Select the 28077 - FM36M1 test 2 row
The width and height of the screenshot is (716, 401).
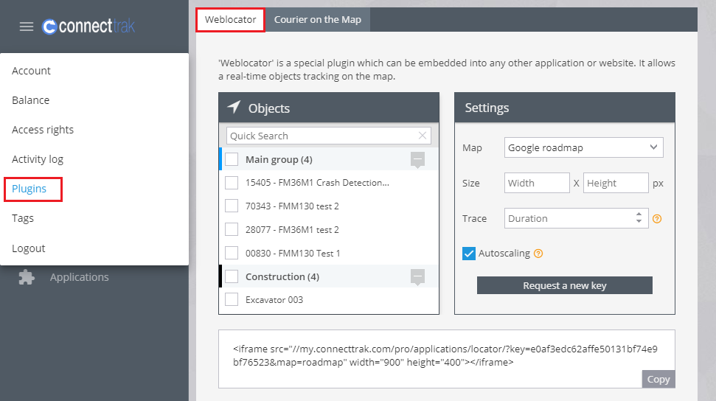[x=329, y=229]
